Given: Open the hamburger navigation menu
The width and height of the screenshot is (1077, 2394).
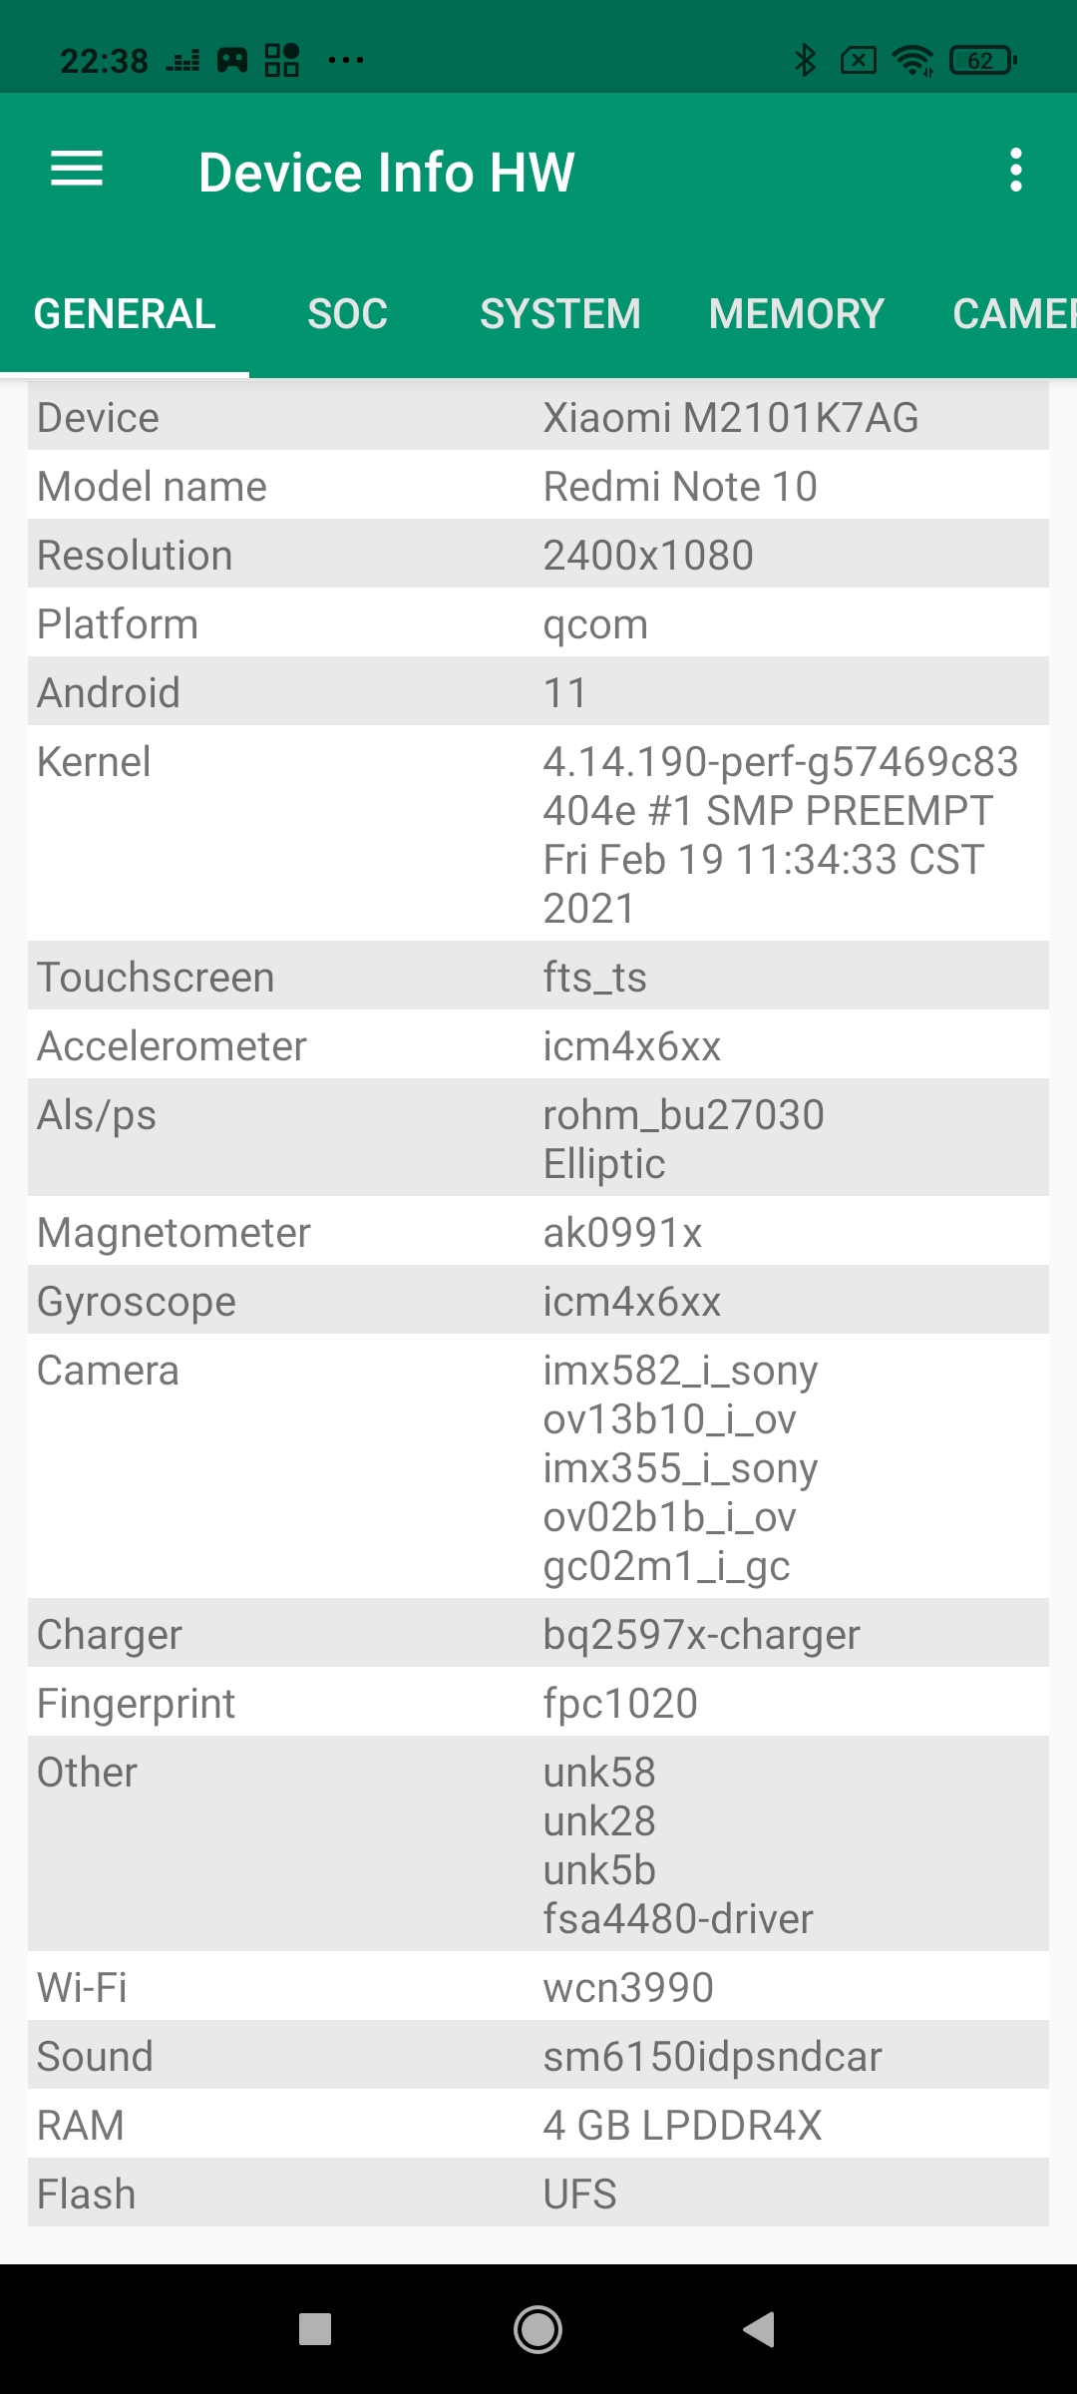Looking at the screenshot, I should [x=77, y=170].
